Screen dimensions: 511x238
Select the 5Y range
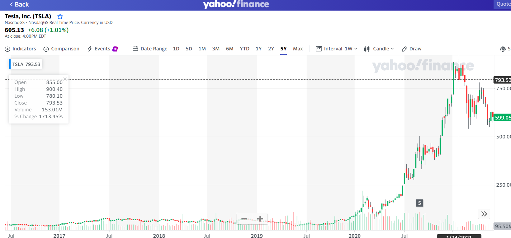(x=283, y=49)
